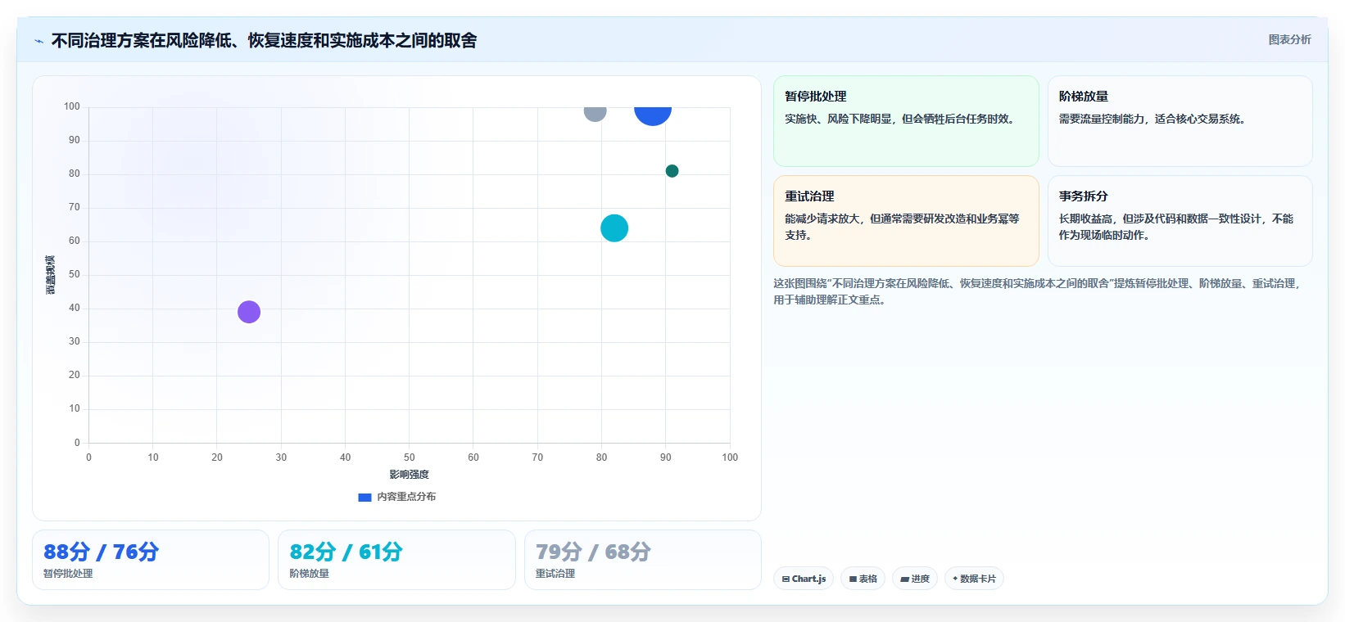The image size is (1345, 622).
Task: Click the icon inside Chart.js tag
Action: tap(786, 579)
